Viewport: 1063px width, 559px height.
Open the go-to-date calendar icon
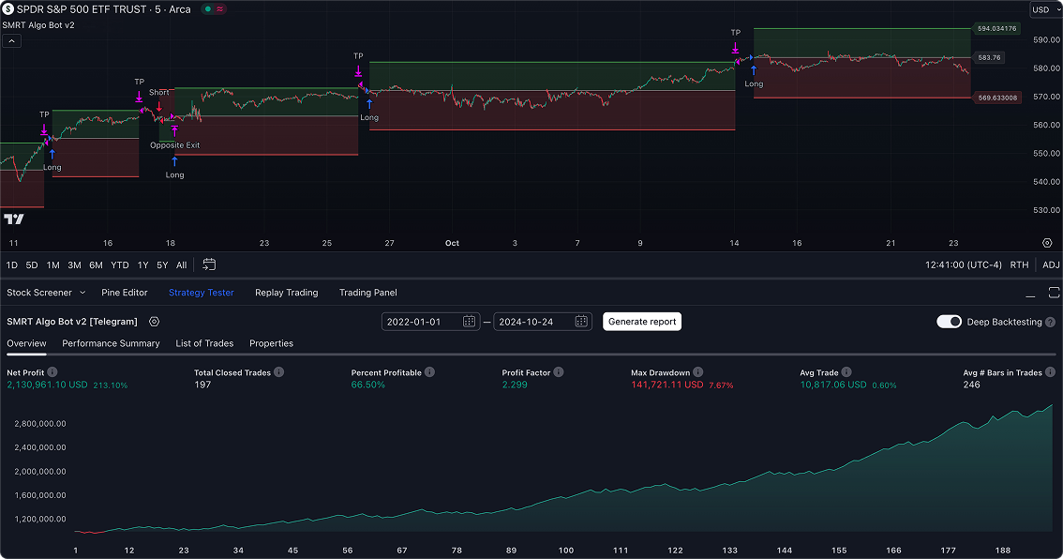(209, 264)
